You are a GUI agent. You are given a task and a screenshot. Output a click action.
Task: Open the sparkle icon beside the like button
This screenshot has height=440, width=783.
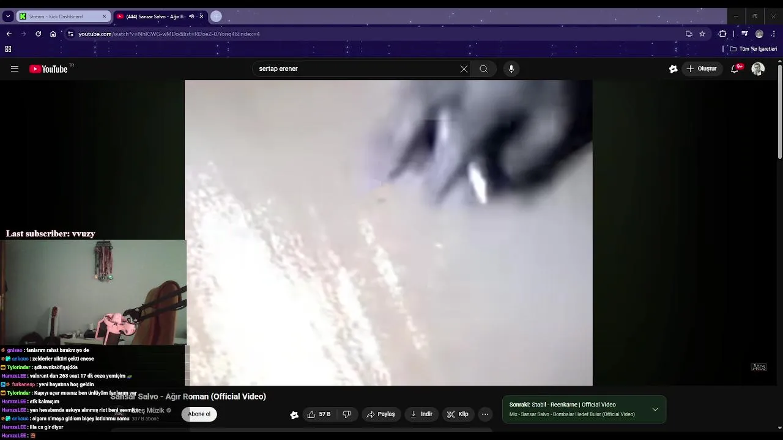click(294, 415)
